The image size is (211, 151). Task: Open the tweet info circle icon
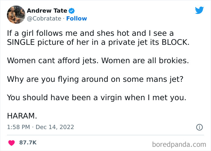pyautogui.click(x=199, y=127)
